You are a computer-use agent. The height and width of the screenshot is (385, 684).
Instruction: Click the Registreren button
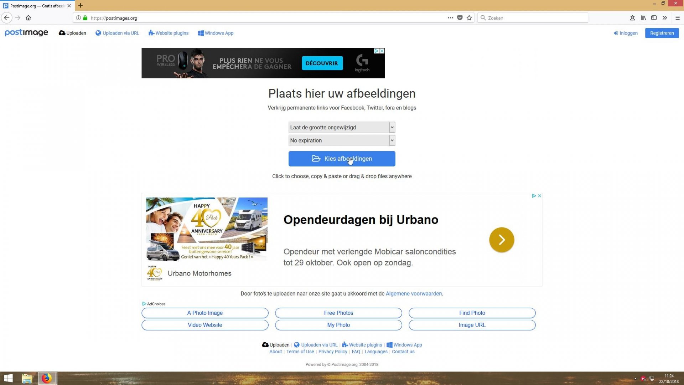662,33
